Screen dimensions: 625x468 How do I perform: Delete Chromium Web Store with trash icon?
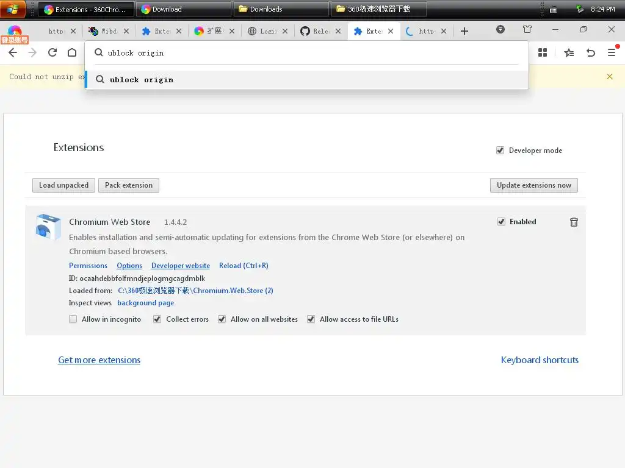[574, 222]
